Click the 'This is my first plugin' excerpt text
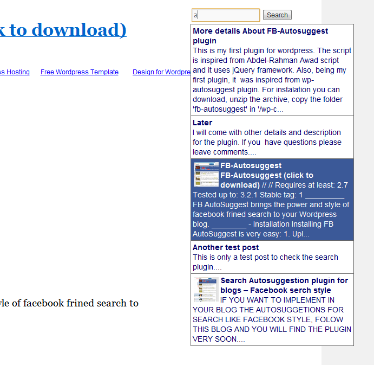 [x=272, y=80]
